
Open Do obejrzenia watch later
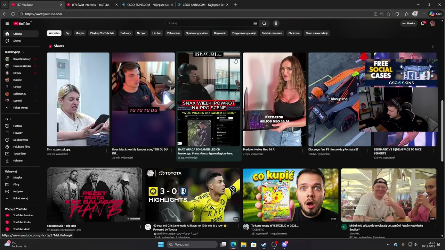click(22, 140)
